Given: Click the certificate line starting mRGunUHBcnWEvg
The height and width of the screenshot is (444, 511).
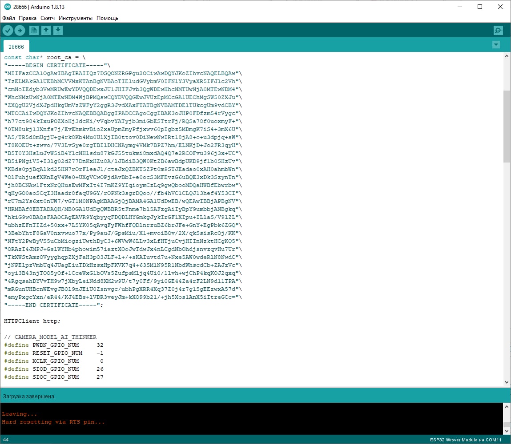Looking at the screenshot, I should click(123, 289).
